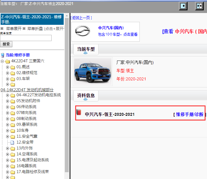Focus the 菜单搜索 input field
The height and width of the screenshot is (179, 207).
point(26,38)
